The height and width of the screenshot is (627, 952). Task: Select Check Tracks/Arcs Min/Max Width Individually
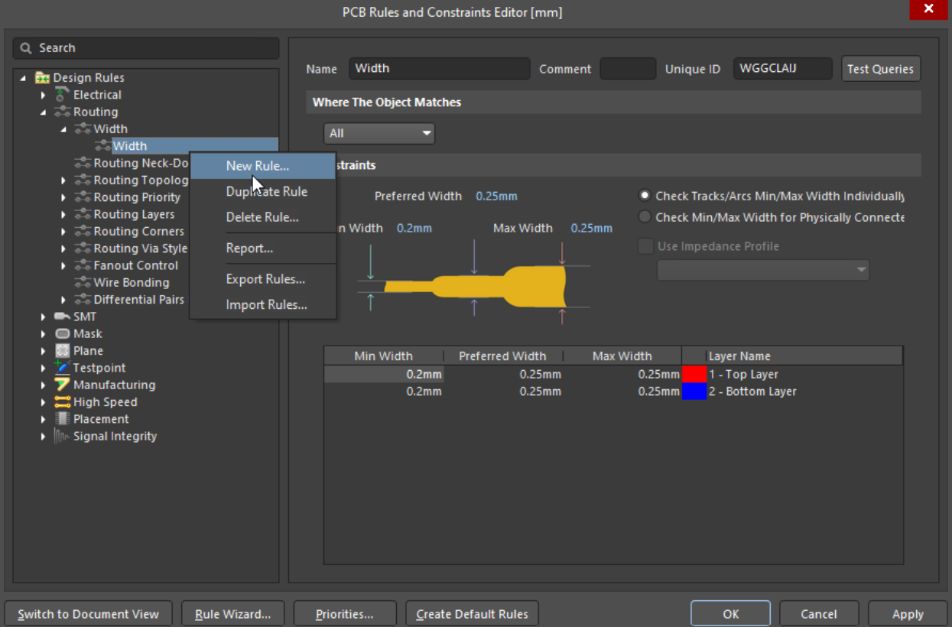click(x=645, y=197)
